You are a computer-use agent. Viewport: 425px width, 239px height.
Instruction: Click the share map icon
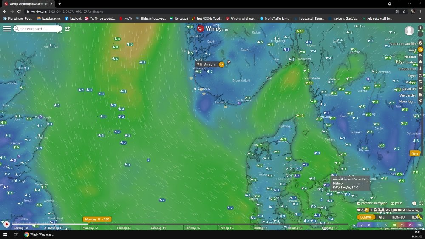(67, 28)
